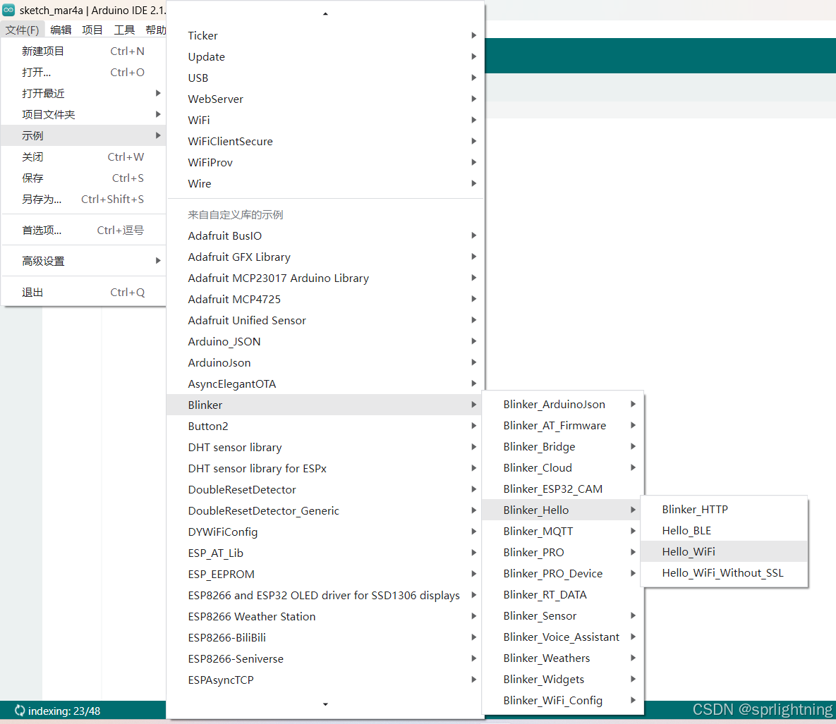
Task: Select 保存 in the file menu
Action: click(x=84, y=178)
